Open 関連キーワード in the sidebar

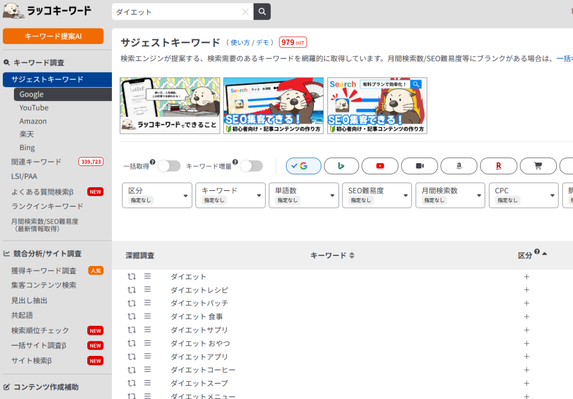pos(36,161)
